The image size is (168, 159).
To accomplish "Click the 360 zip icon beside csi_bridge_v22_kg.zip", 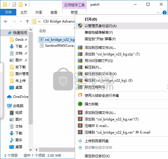I will (x=80, y=54).
